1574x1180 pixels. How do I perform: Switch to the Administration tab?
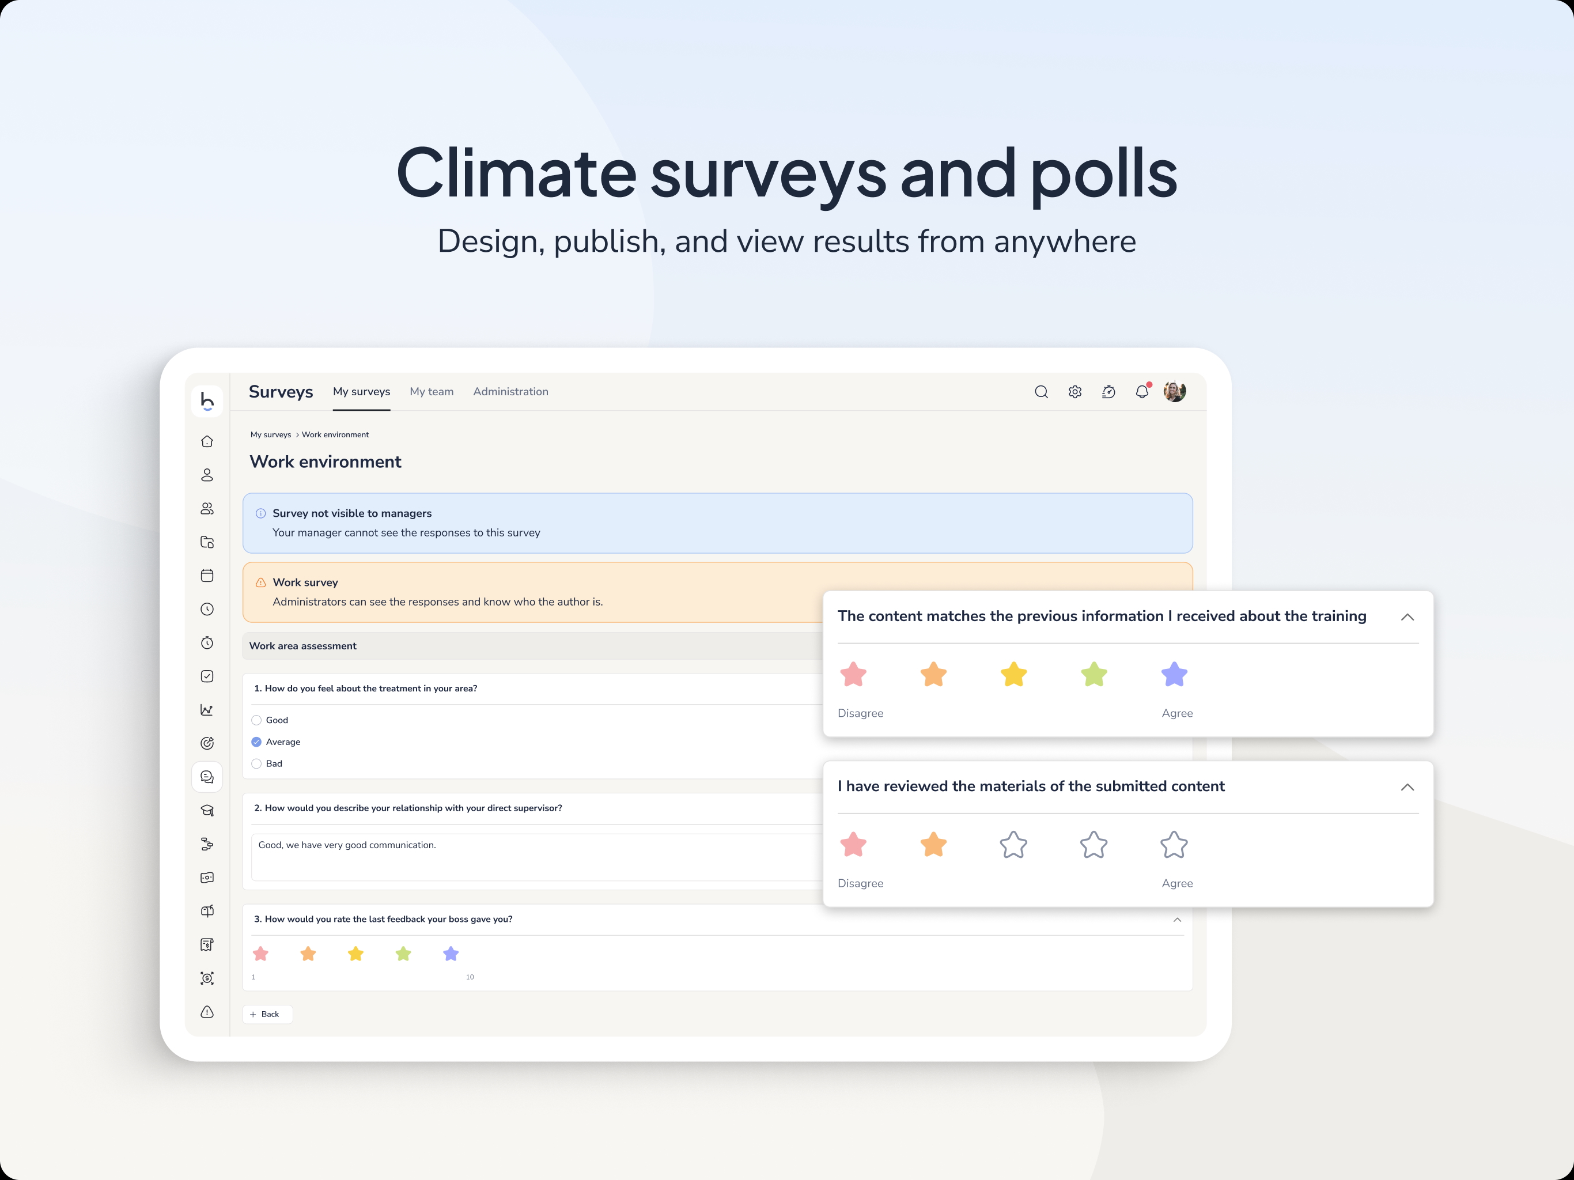510,391
